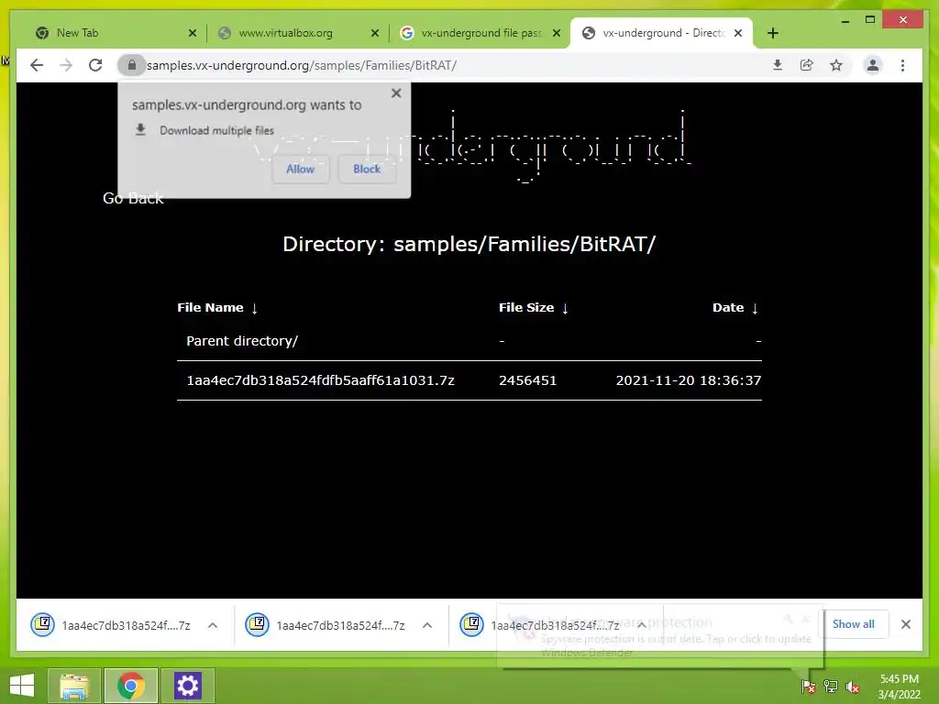The height and width of the screenshot is (704, 939).
Task: Switch to the www.virtualbox.org tab
Action: click(x=296, y=33)
